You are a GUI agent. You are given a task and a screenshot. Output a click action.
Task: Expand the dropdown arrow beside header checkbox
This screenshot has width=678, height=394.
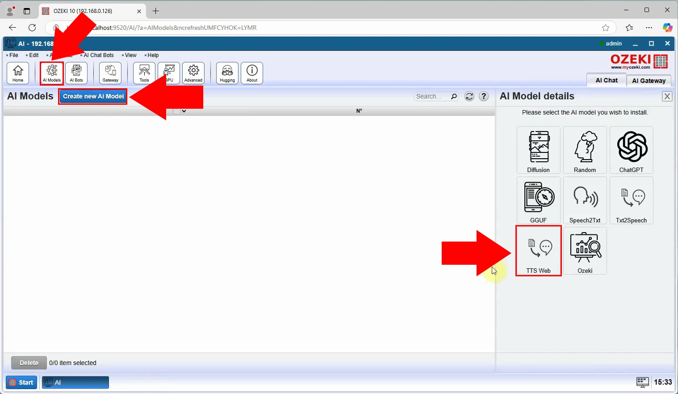pyautogui.click(x=184, y=111)
